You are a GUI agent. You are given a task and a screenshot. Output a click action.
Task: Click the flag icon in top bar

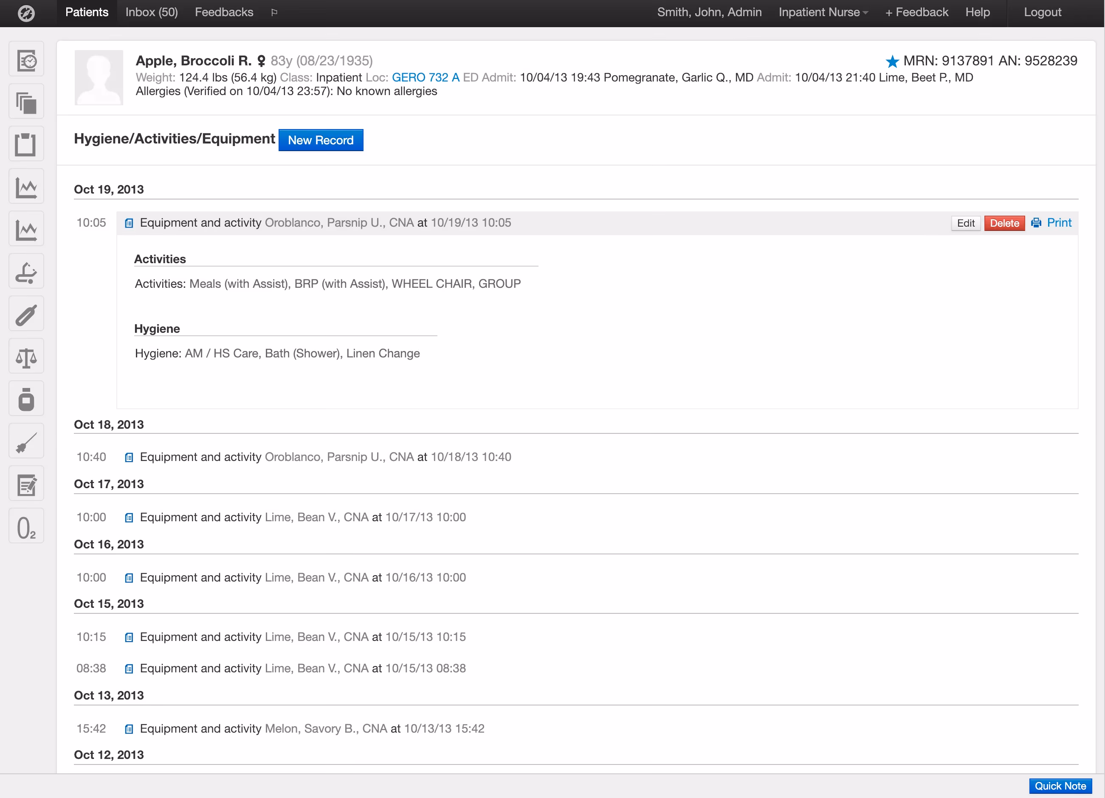(x=274, y=12)
